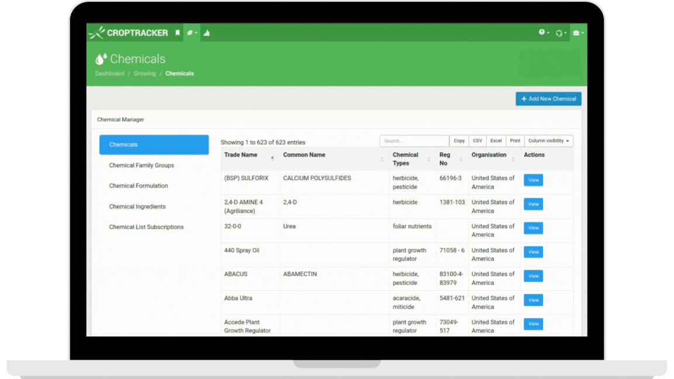
Task: Click Chemicals breadcrumb
Action: [x=179, y=74]
